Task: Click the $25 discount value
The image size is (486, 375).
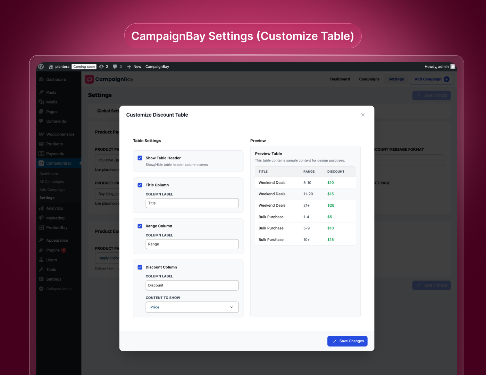Action: click(330, 206)
